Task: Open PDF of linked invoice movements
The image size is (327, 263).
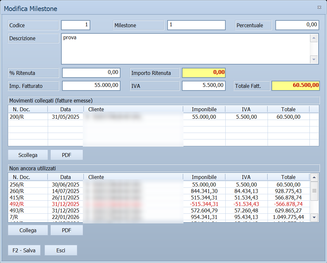Action: tap(67, 155)
